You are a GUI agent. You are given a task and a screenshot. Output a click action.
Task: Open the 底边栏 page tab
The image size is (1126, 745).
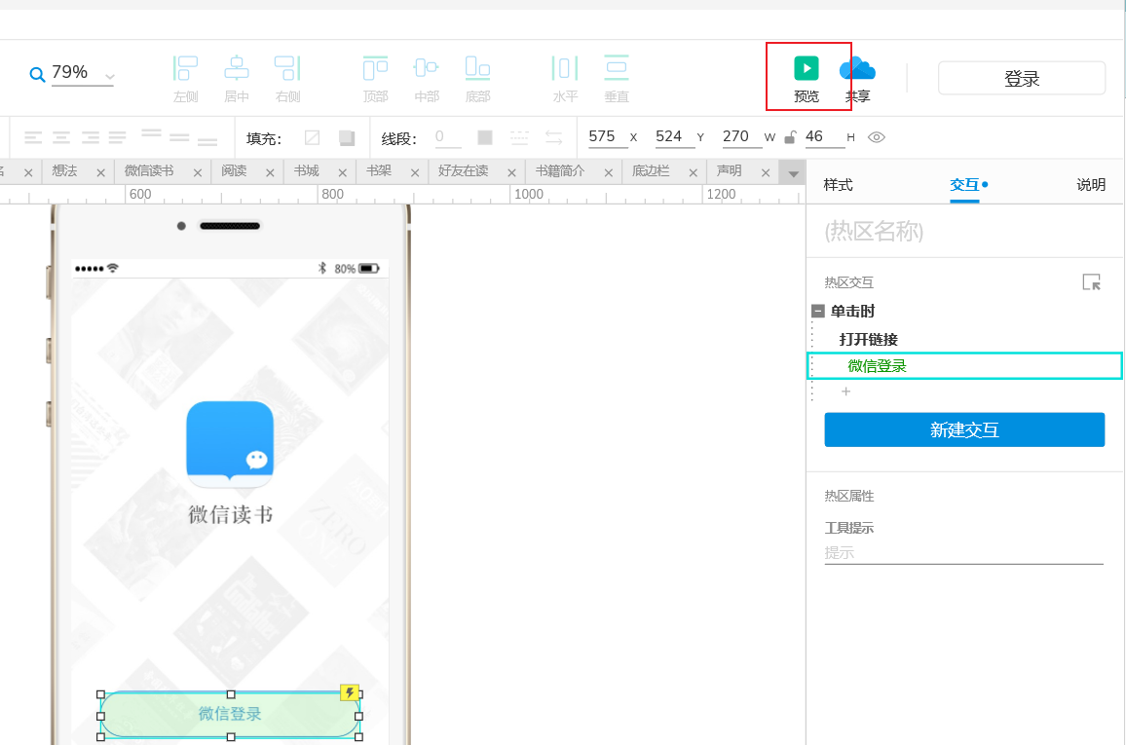click(x=651, y=170)
